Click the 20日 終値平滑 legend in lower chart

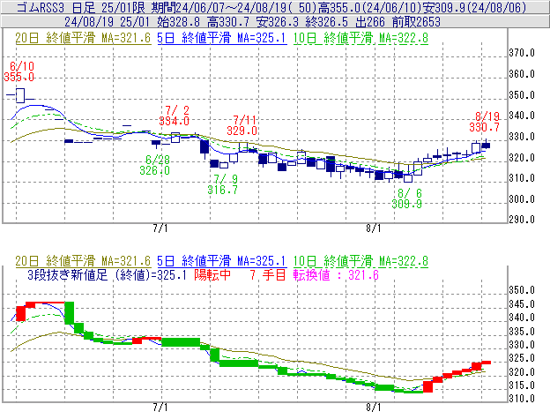[x=83, y=261]
